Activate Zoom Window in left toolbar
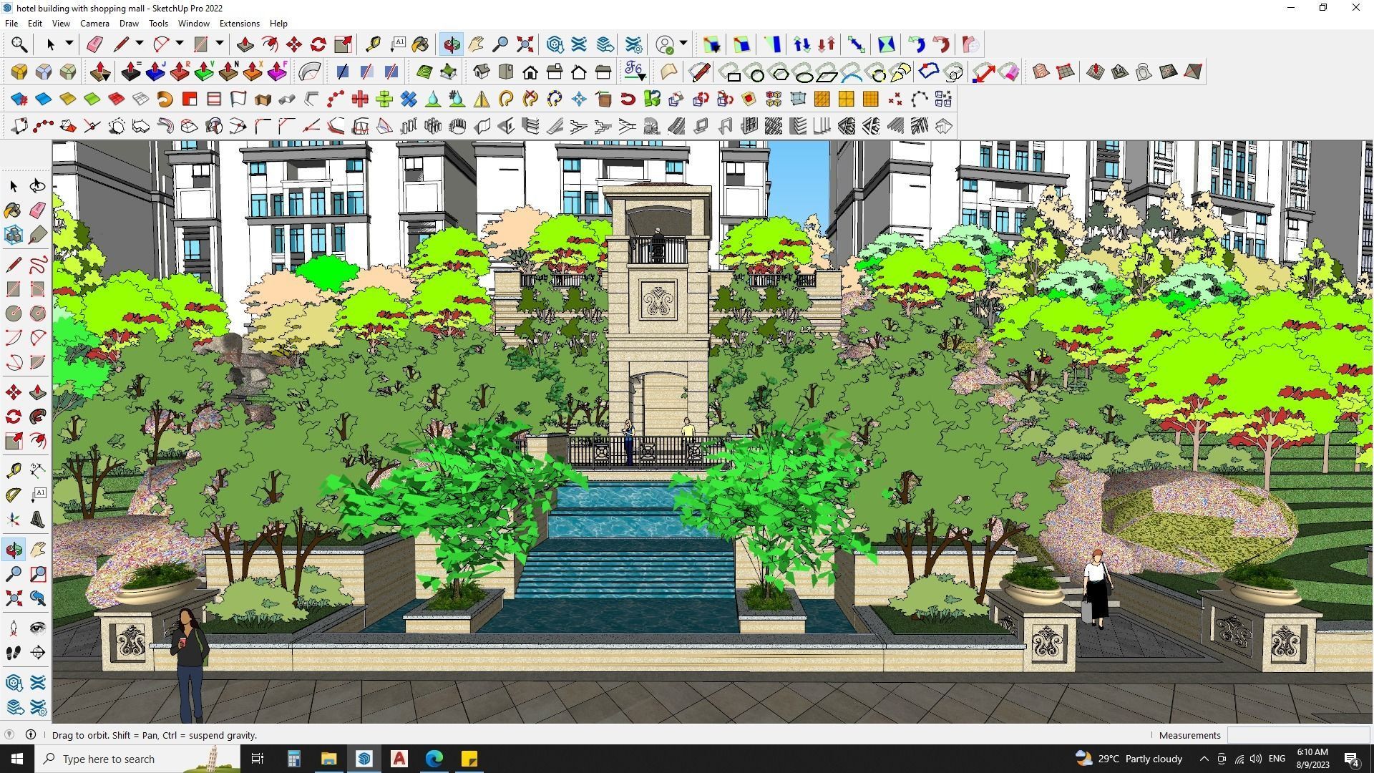Viewport: 1374px width, 773px height. [x=38, y=574]
